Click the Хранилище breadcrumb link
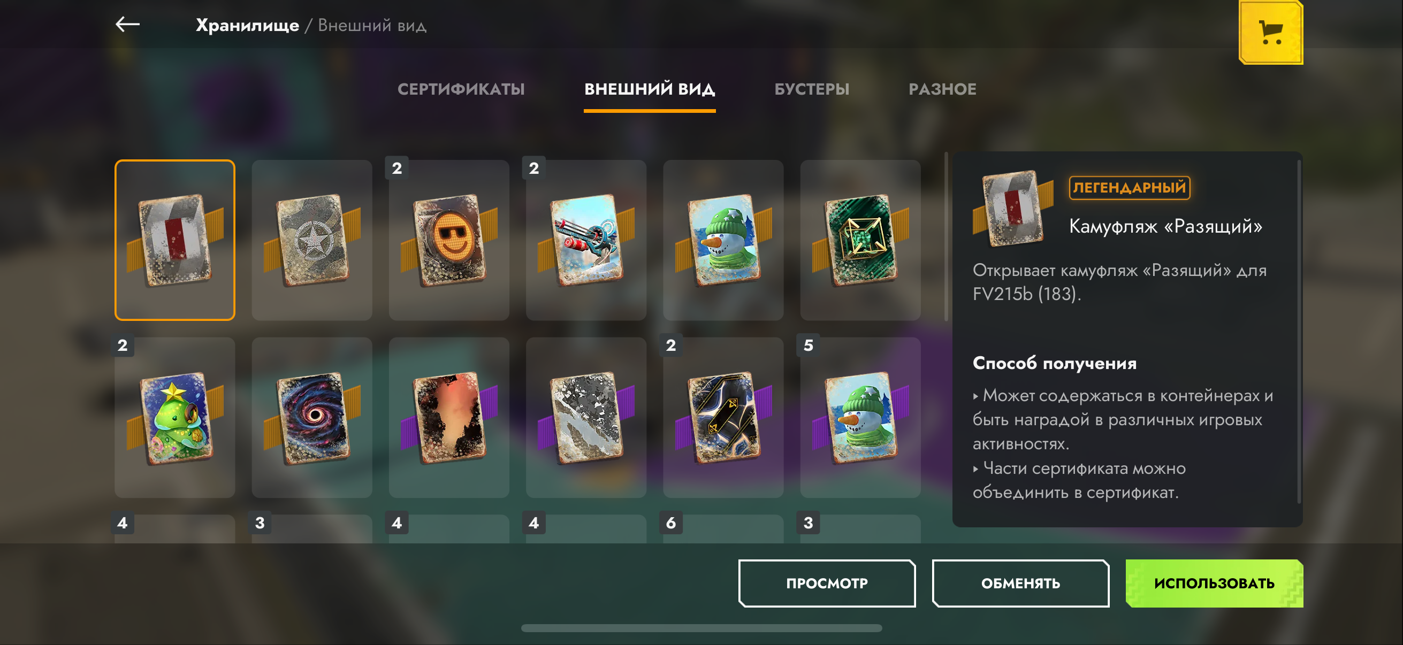The image size is (1403, 645). click(x=247, y=25)
